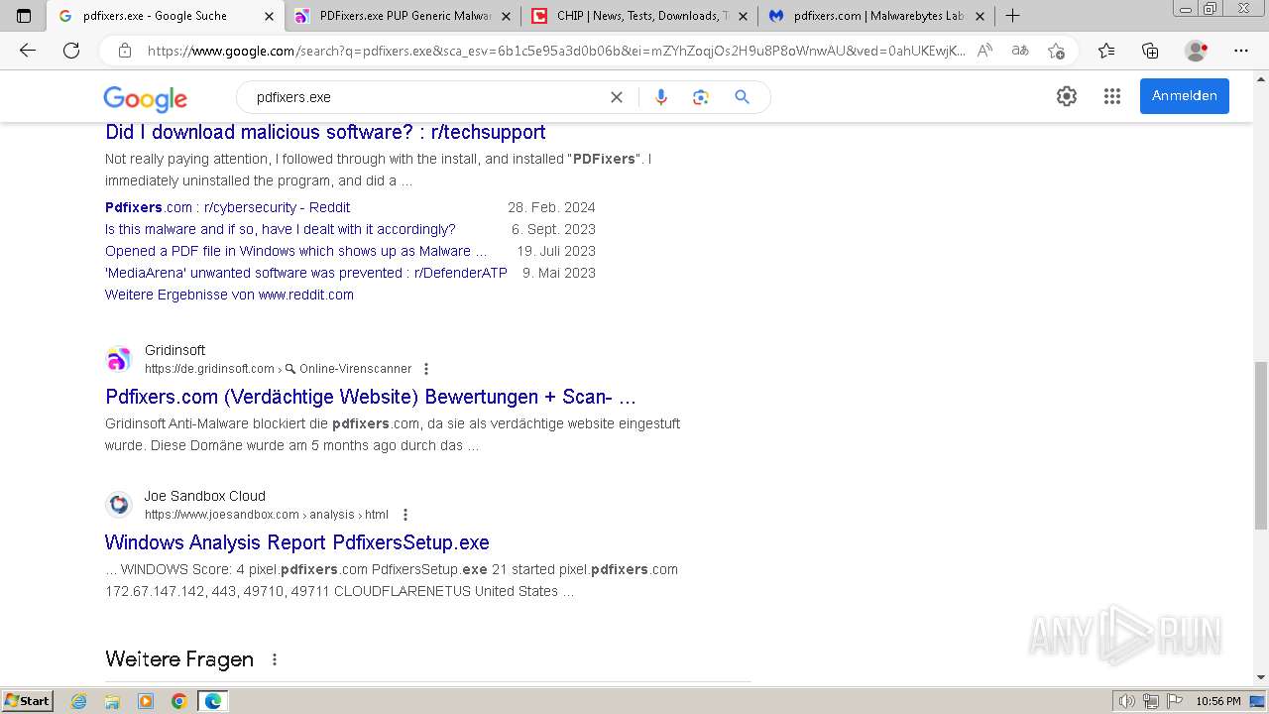Open 'Pdfixers.com (Verdächtige Website)' Gridinsoft result
Image resolution: width=1269 pixels, height=714 pixels.
click(x=371, y=397)
